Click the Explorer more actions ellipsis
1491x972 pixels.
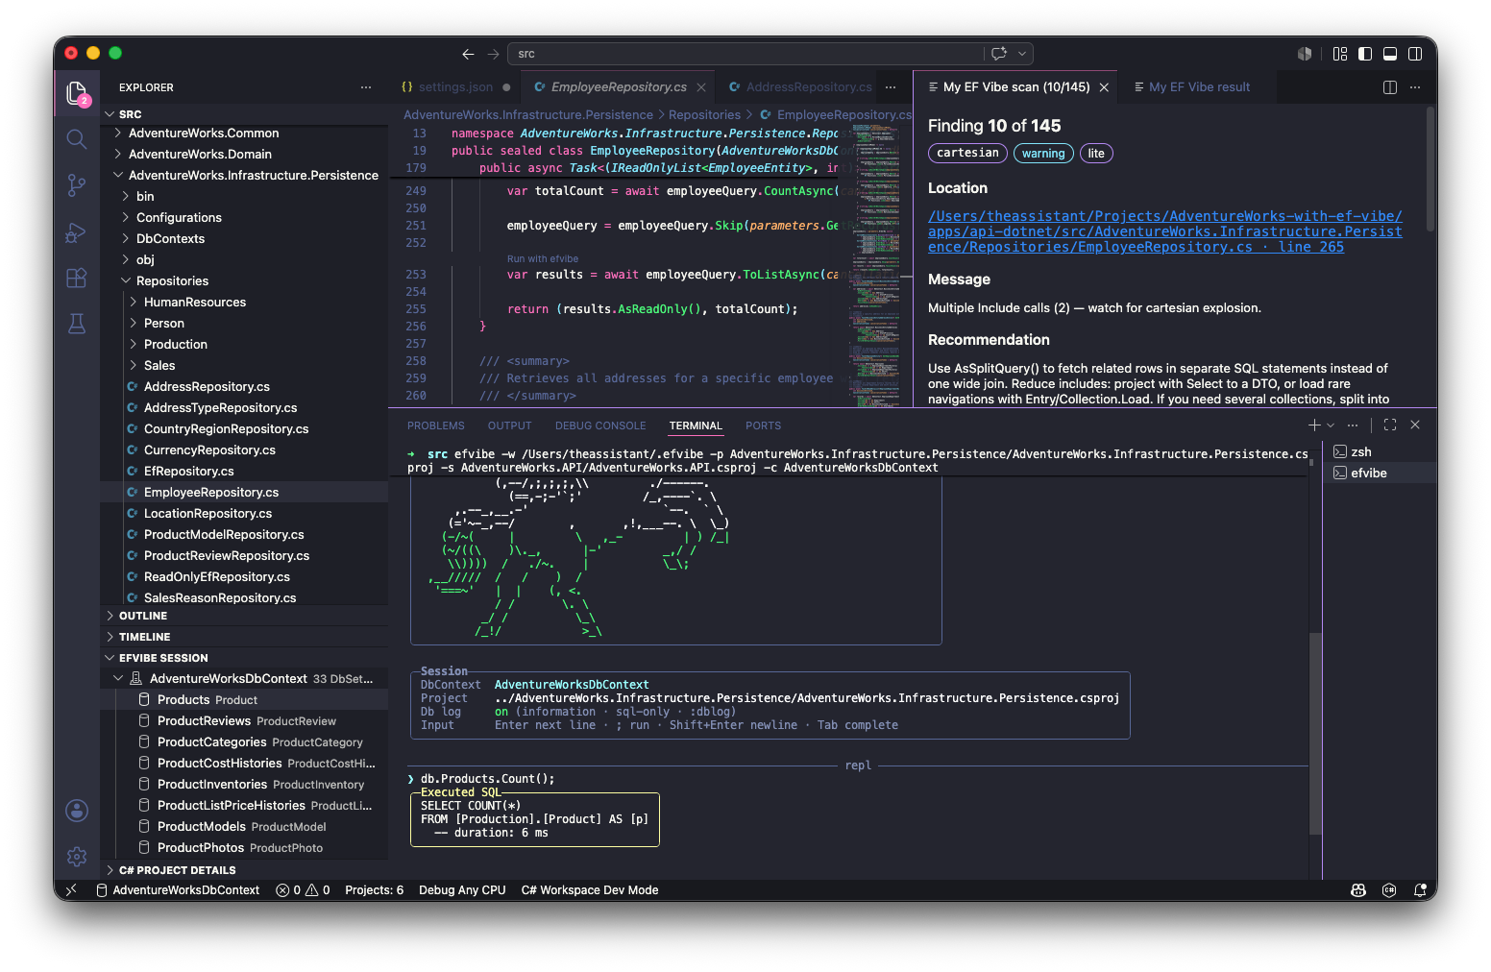pyautogui.click(x=366, y=87)
